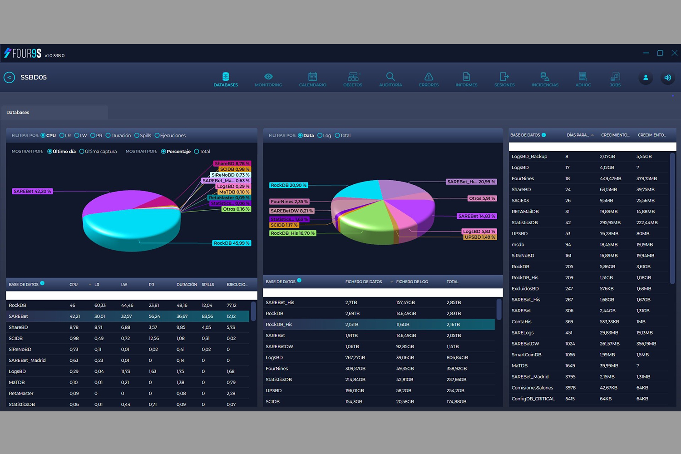Open the Objetos icon
The height and width of the screenshot is (454, 681).
point(353,76)
